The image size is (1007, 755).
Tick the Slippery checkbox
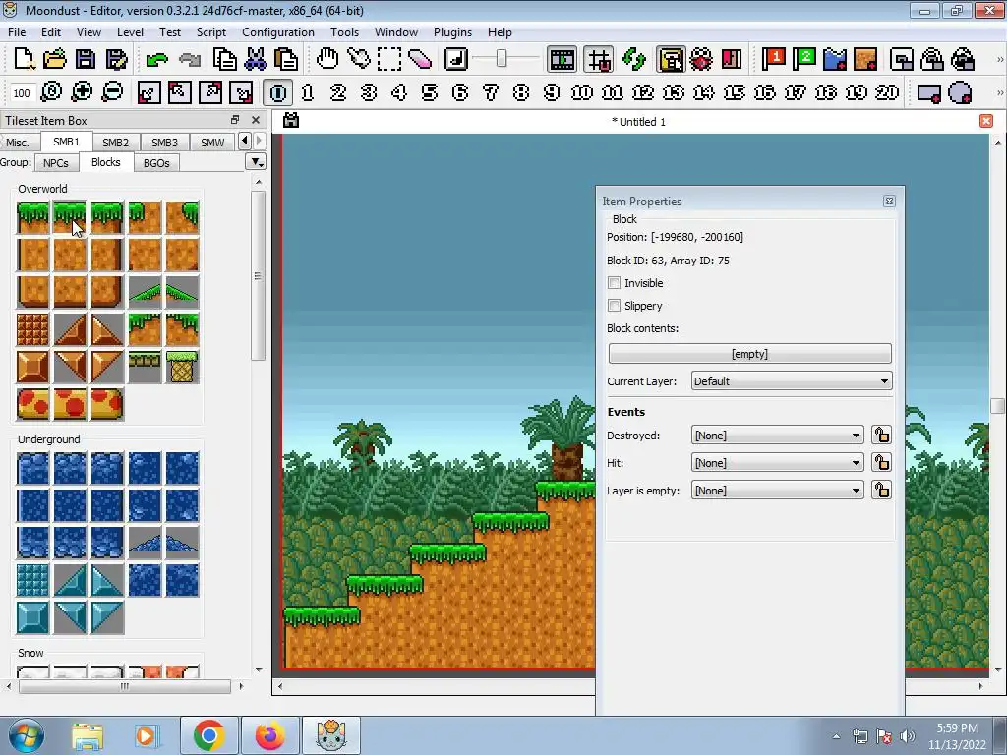(x=614, y=306)
